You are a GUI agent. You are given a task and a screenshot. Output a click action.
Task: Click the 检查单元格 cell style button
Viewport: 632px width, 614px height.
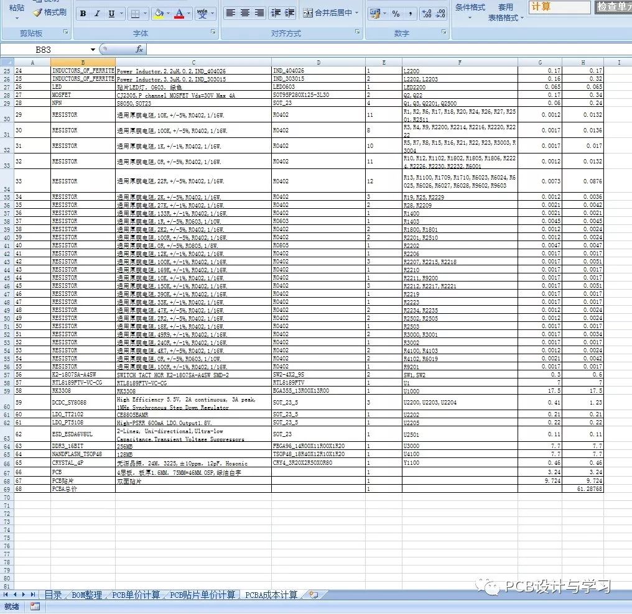(613, 7)
